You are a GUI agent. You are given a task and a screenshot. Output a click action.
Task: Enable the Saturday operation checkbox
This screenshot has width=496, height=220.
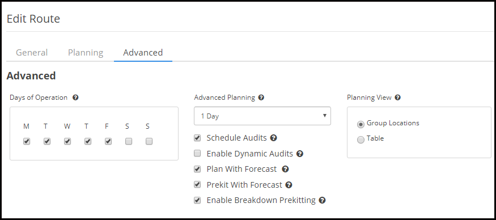tap(129, 141)
